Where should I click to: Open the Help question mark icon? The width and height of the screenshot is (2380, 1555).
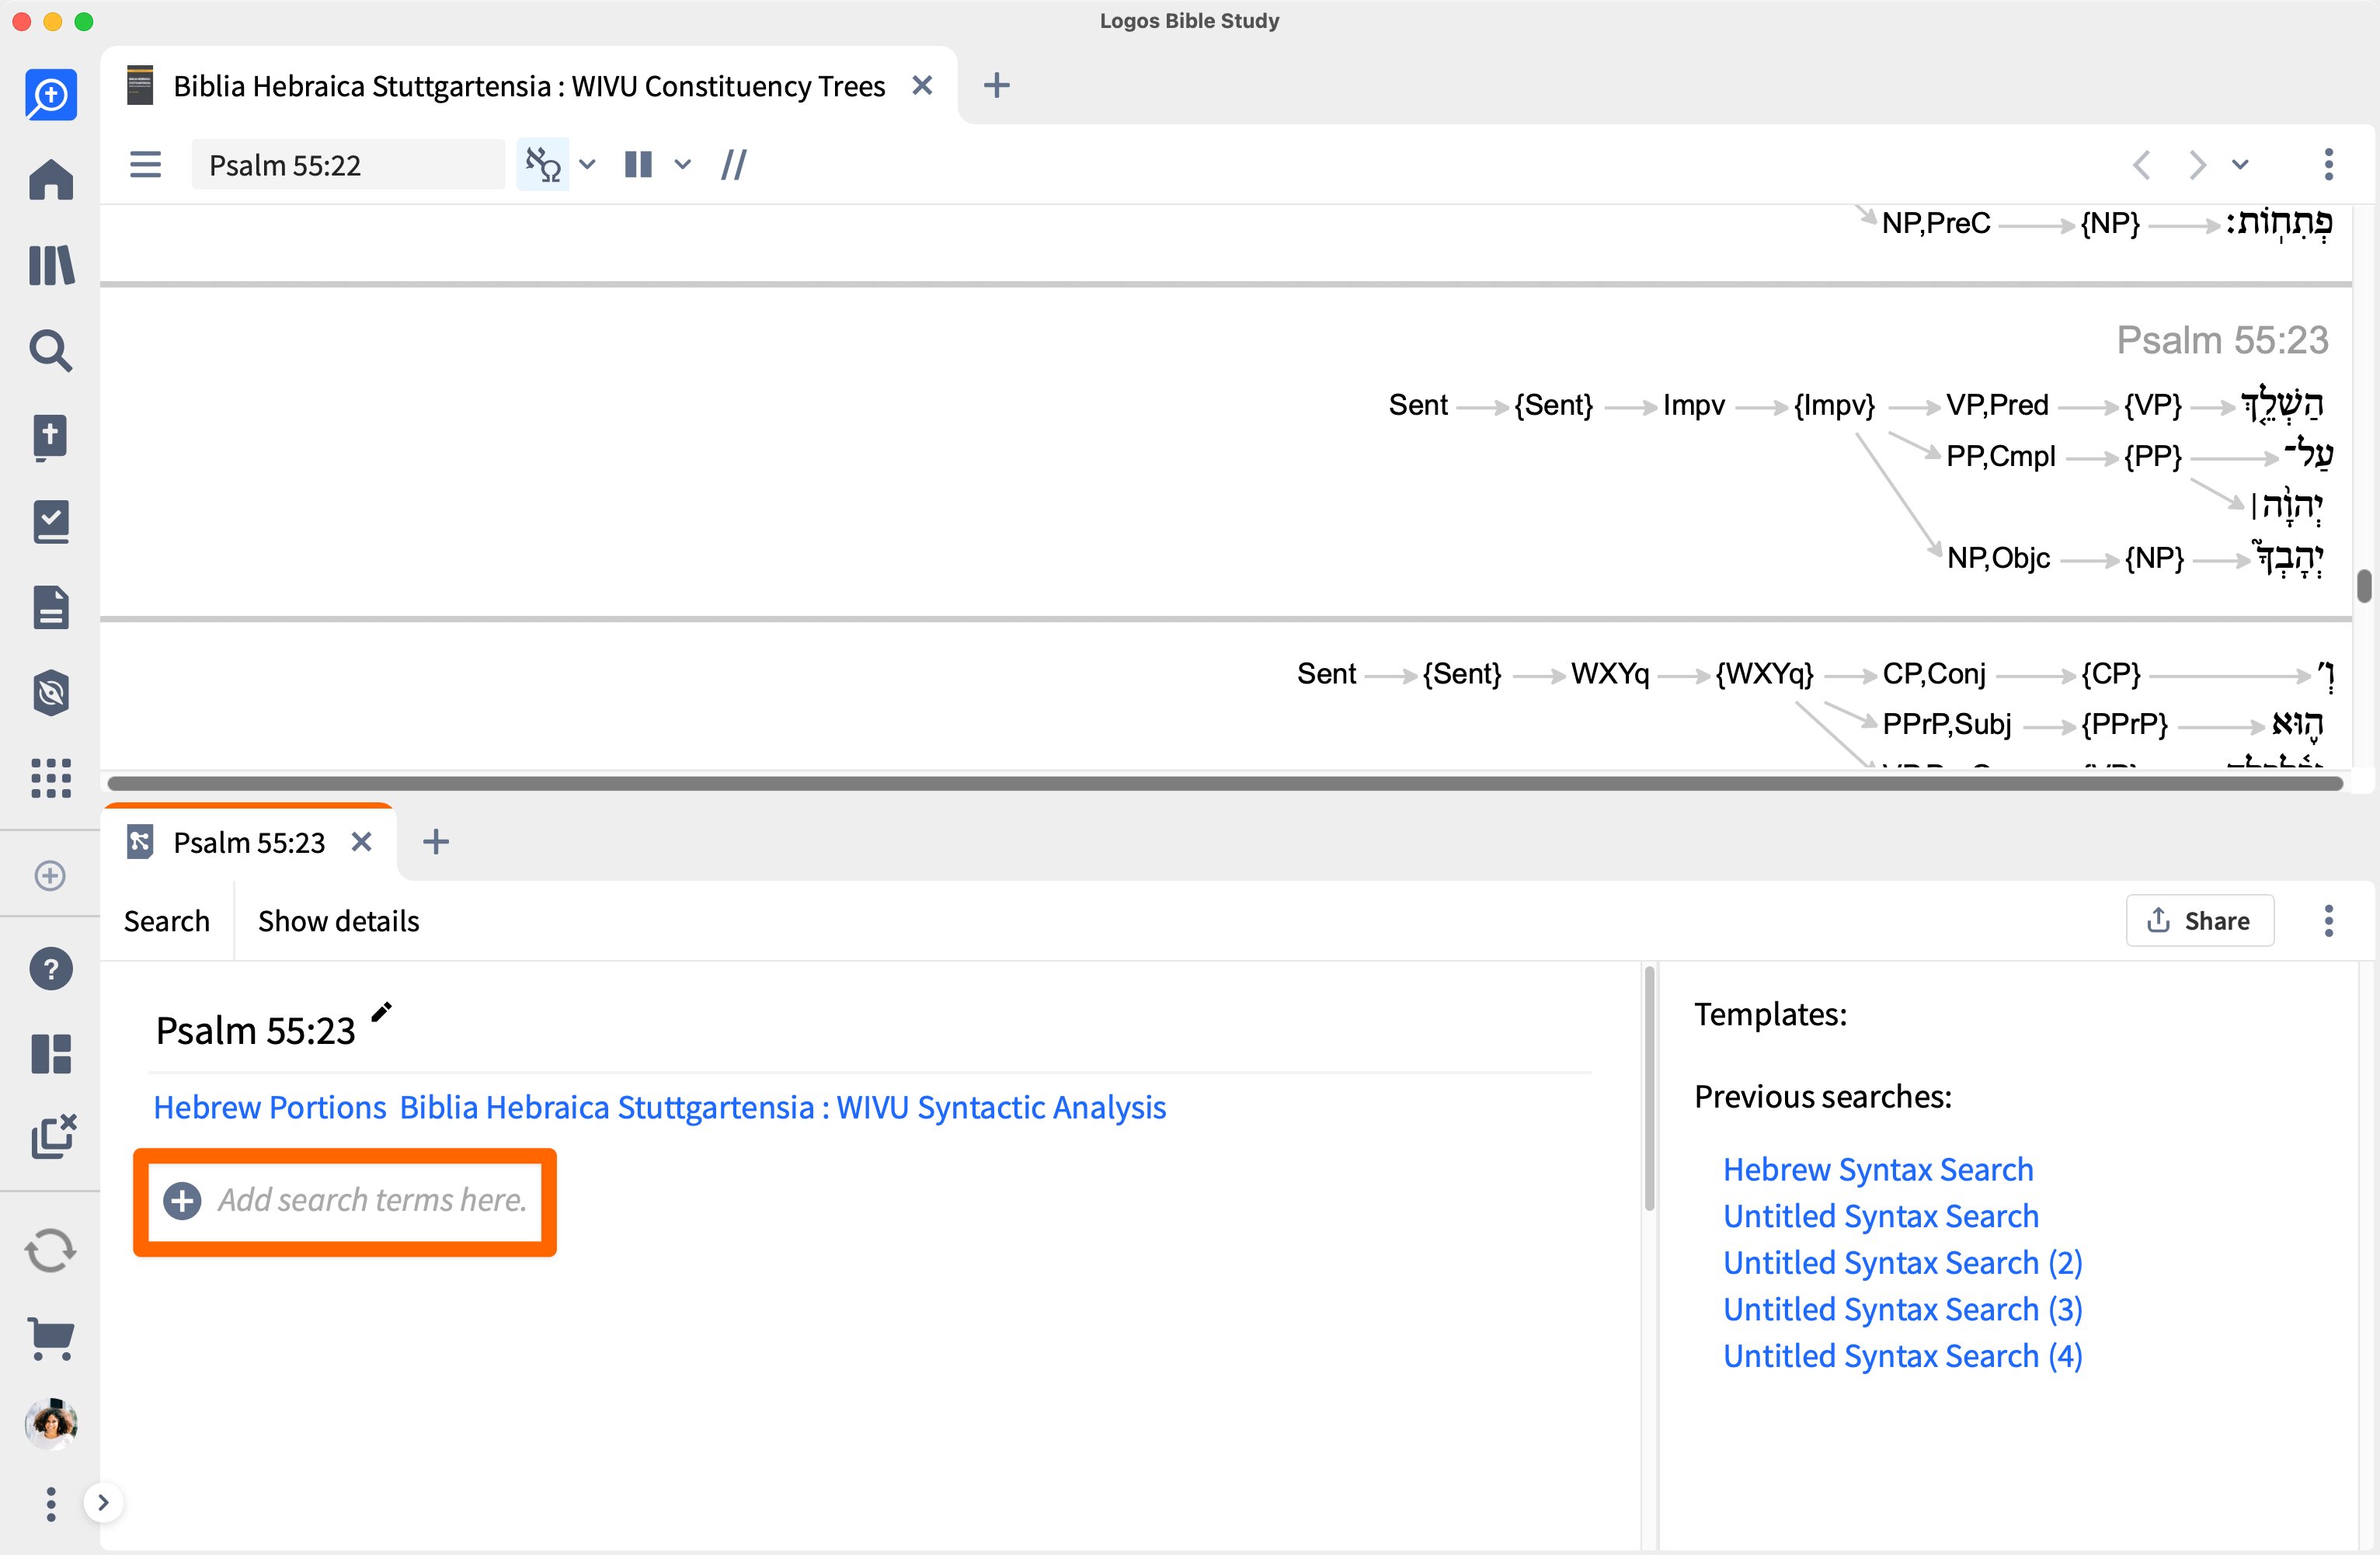click(x=51, y=969)
